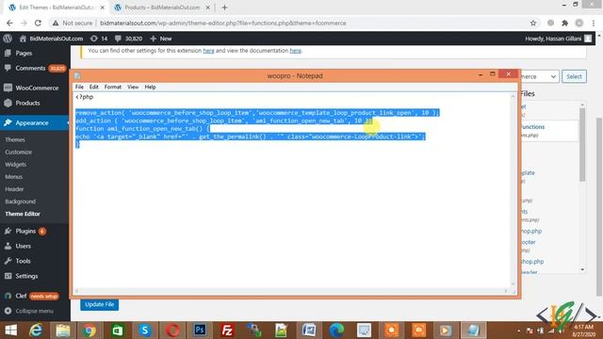Click the '<?php' line in Notepad
The height and width of the screenshot is (339, 603).
(85, 97)
